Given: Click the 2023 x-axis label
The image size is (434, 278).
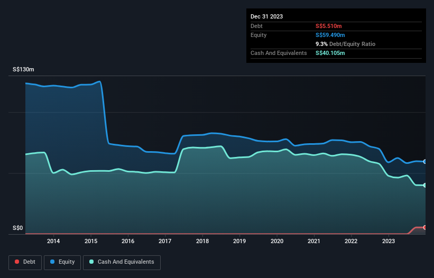Looking at the screenshot, I should (389, 242).
